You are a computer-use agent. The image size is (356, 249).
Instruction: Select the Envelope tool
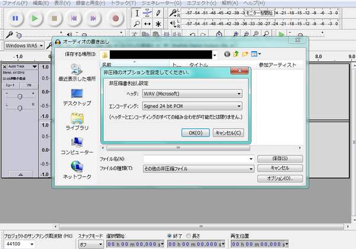147,13
